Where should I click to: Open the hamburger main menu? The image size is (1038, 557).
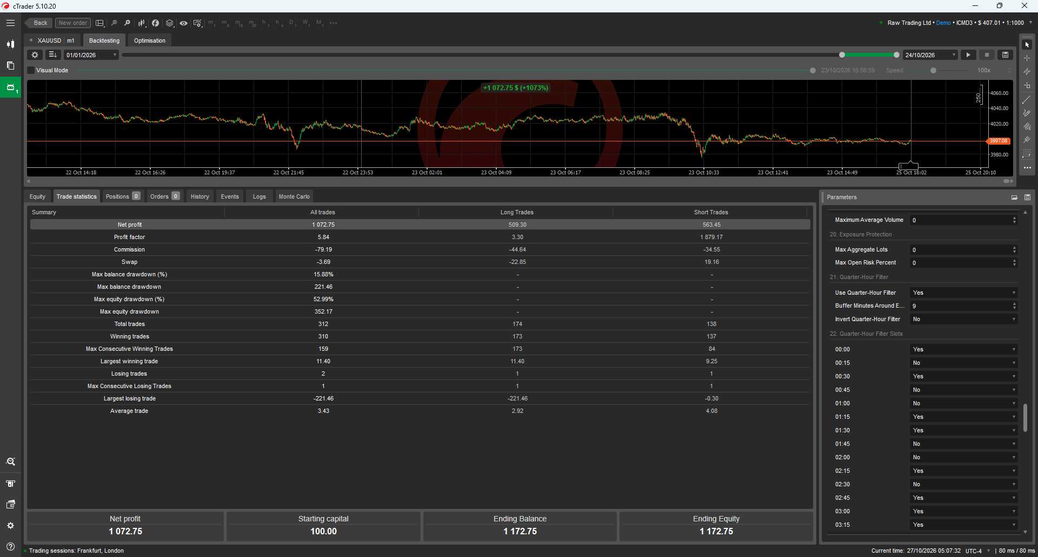click(x=10, y=23)
